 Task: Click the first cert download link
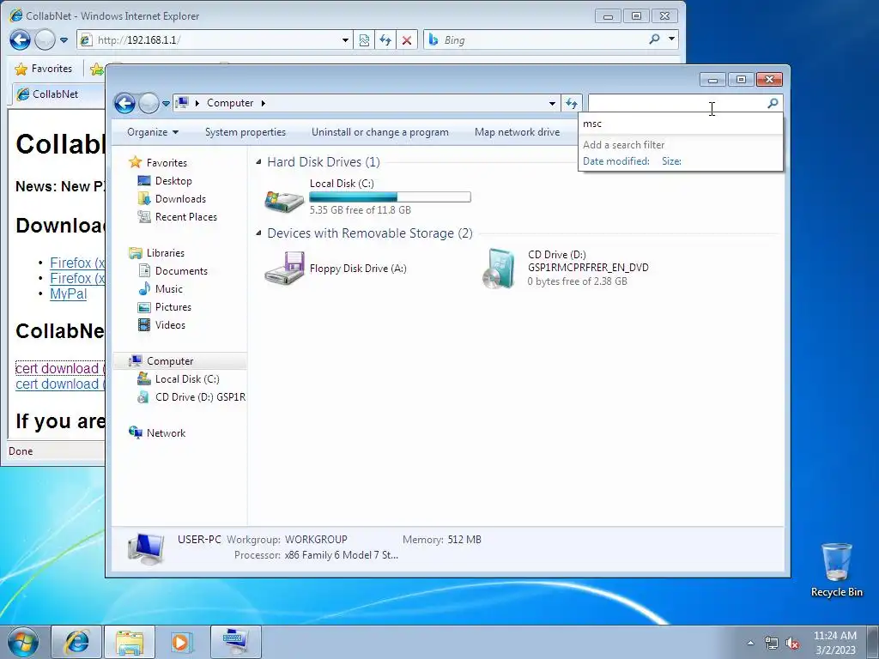coord(61,369)
